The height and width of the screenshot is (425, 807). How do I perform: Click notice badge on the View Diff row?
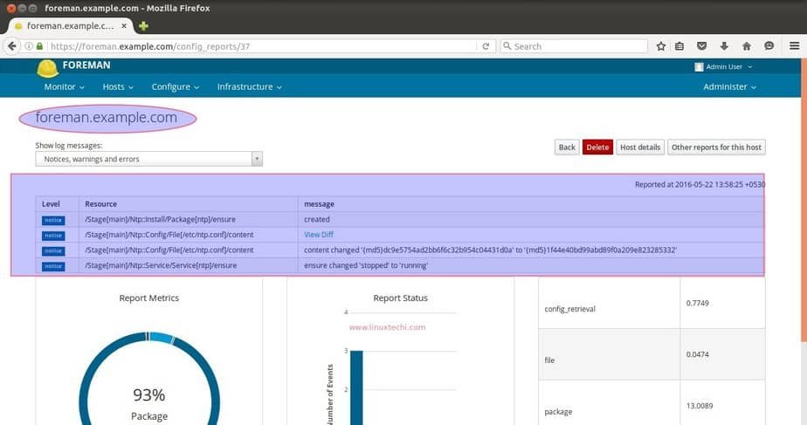coord(53,236)
